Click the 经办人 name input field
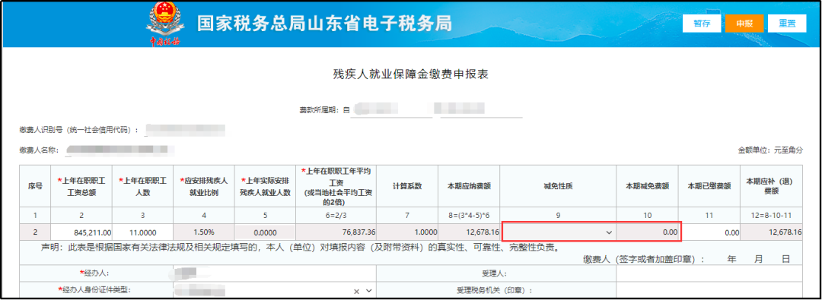The image size is (822, 300). tap(274, 273)
